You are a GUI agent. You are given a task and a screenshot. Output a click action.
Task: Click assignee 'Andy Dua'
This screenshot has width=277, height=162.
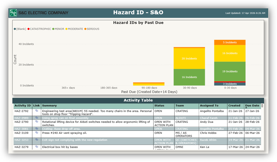[x=207, y=122]
